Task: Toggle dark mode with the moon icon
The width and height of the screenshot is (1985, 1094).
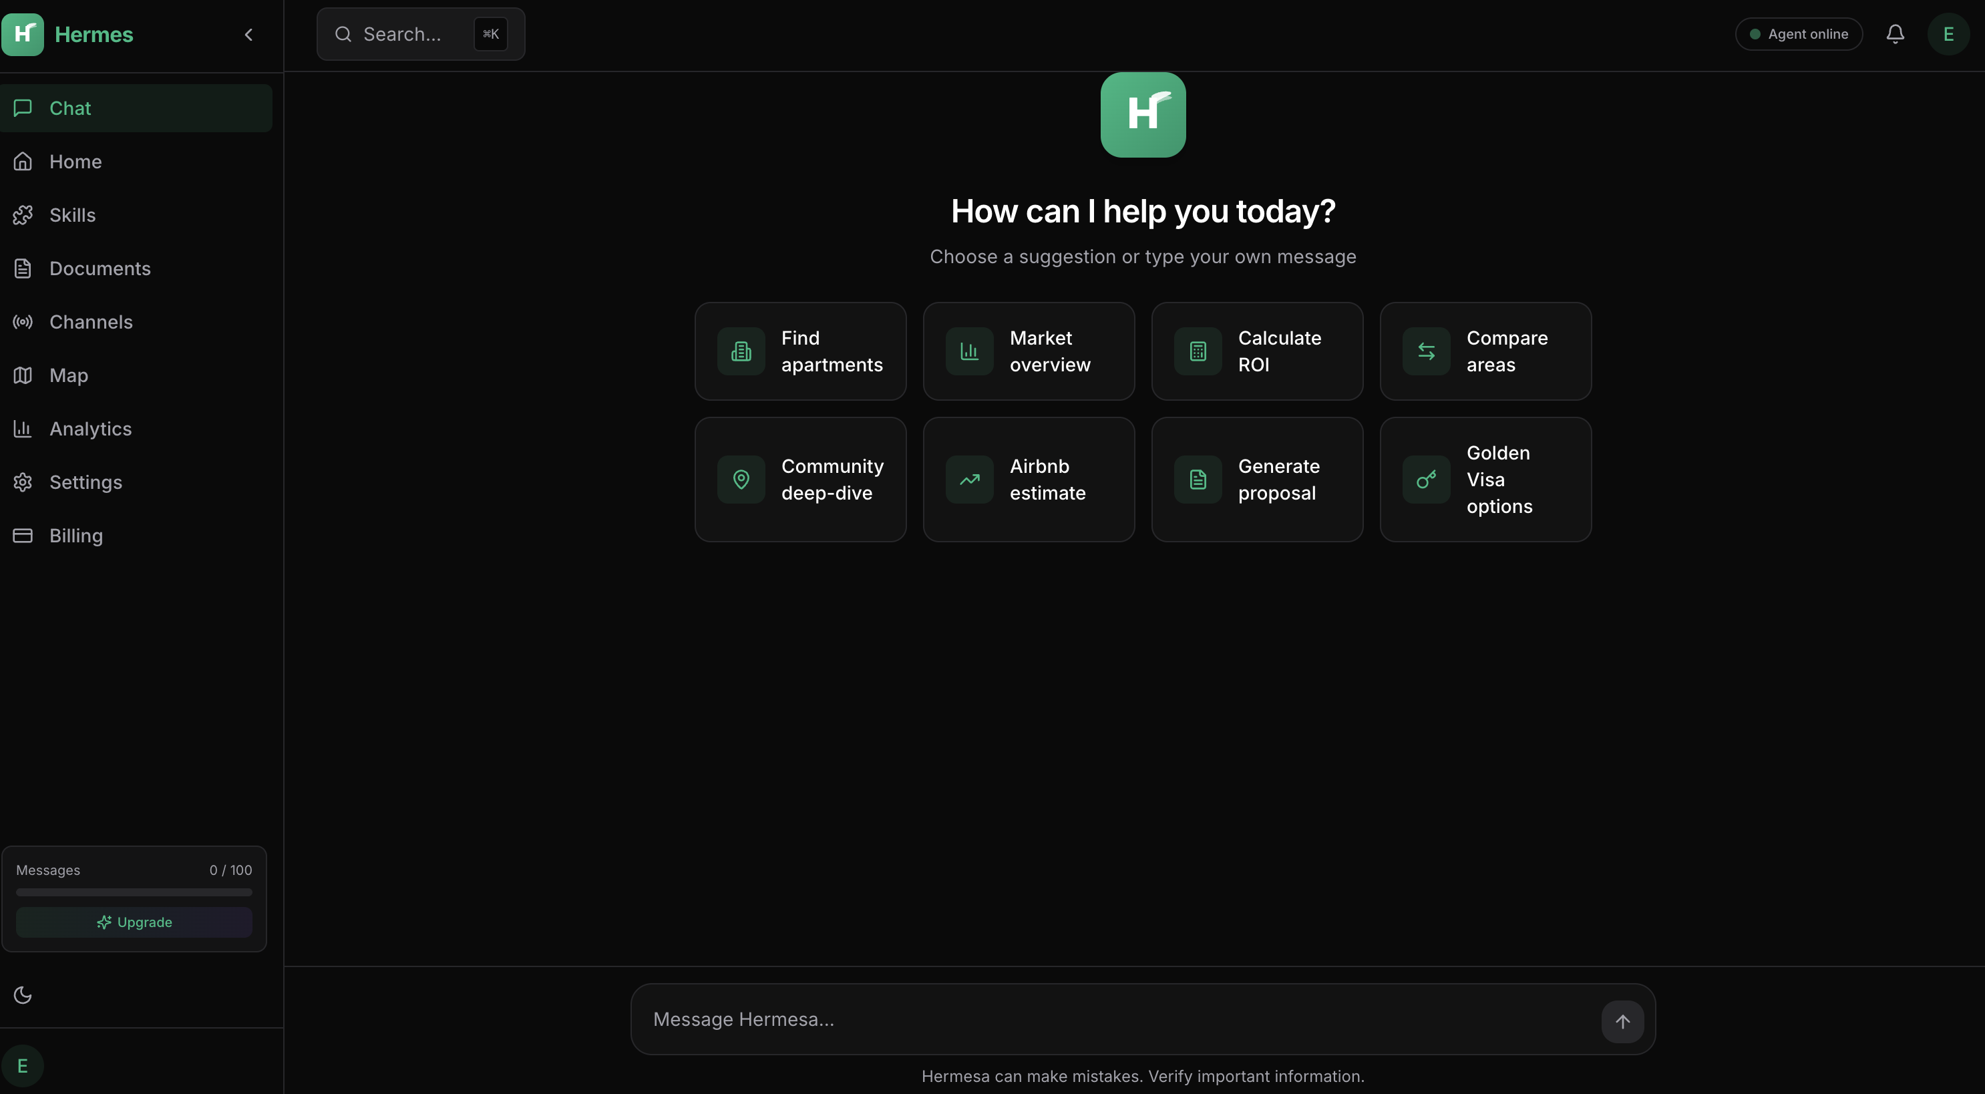Action: point(22,994)
